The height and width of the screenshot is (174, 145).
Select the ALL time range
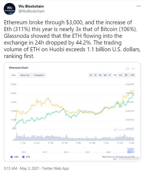click(121, 75)
